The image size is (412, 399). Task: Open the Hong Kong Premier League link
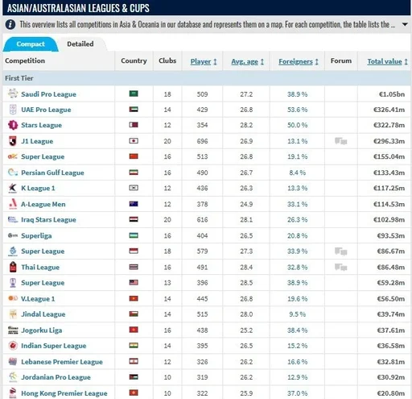point(64,393)
